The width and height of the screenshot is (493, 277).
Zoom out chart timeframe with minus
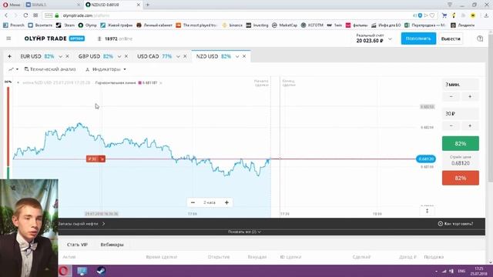click(193, 202)
